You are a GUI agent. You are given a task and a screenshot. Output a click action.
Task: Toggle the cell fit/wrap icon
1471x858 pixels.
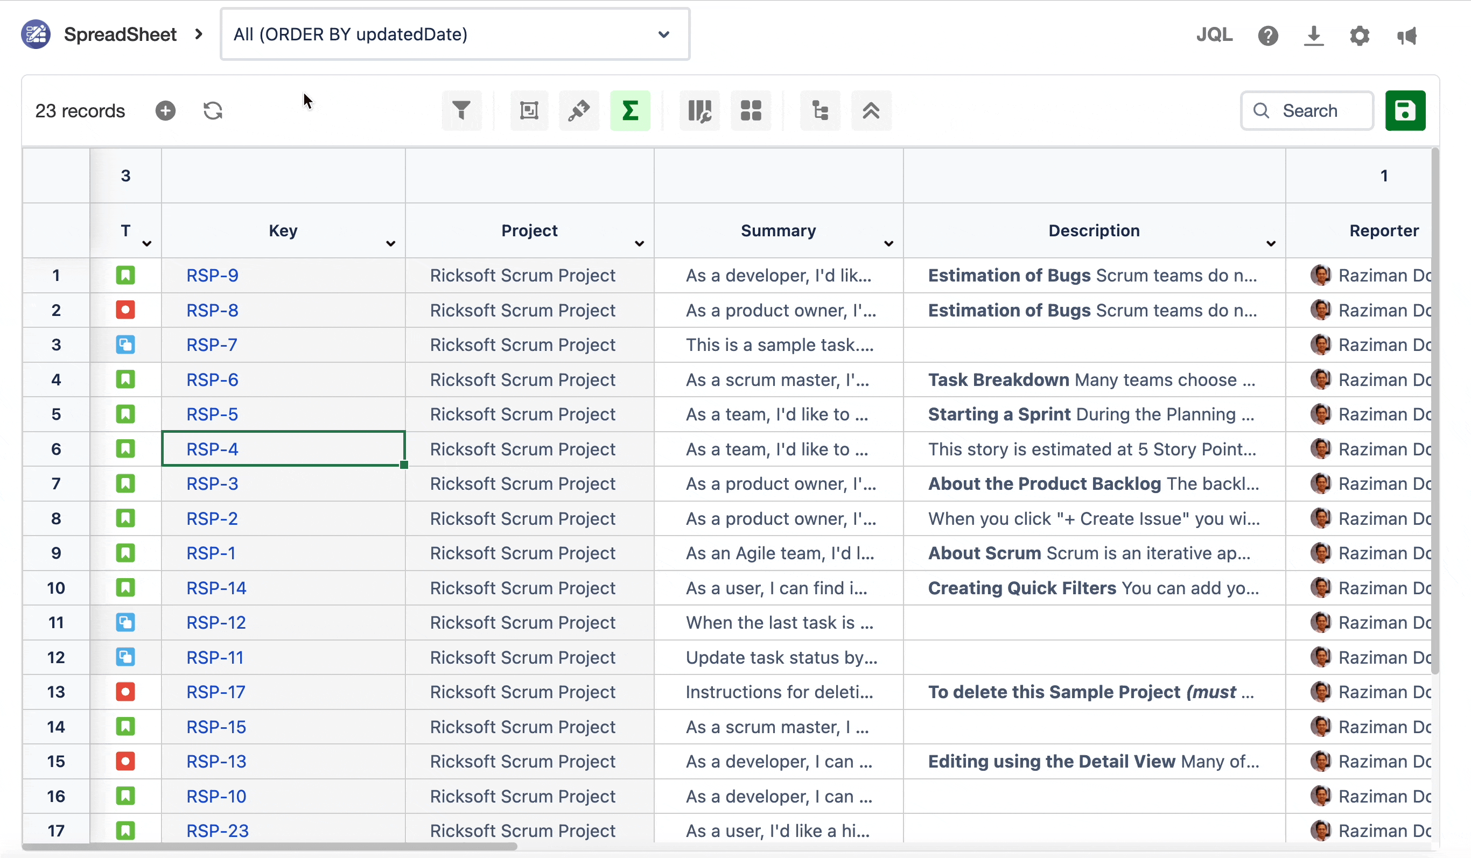point(529,110)
